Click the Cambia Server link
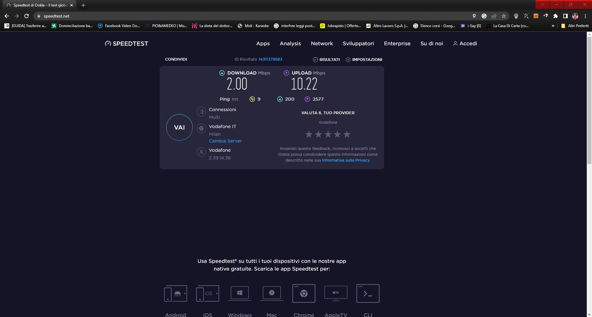The image size is (592, 317). point(225,141)
